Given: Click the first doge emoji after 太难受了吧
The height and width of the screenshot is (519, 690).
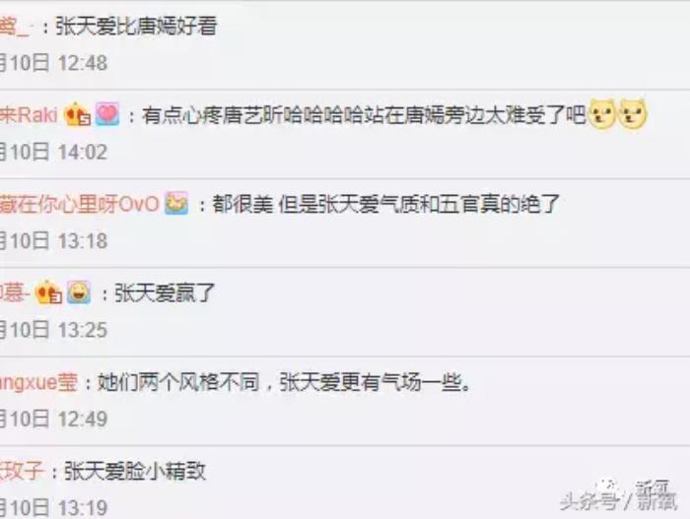Looking at the screenshot, I should tap(601, 114).
